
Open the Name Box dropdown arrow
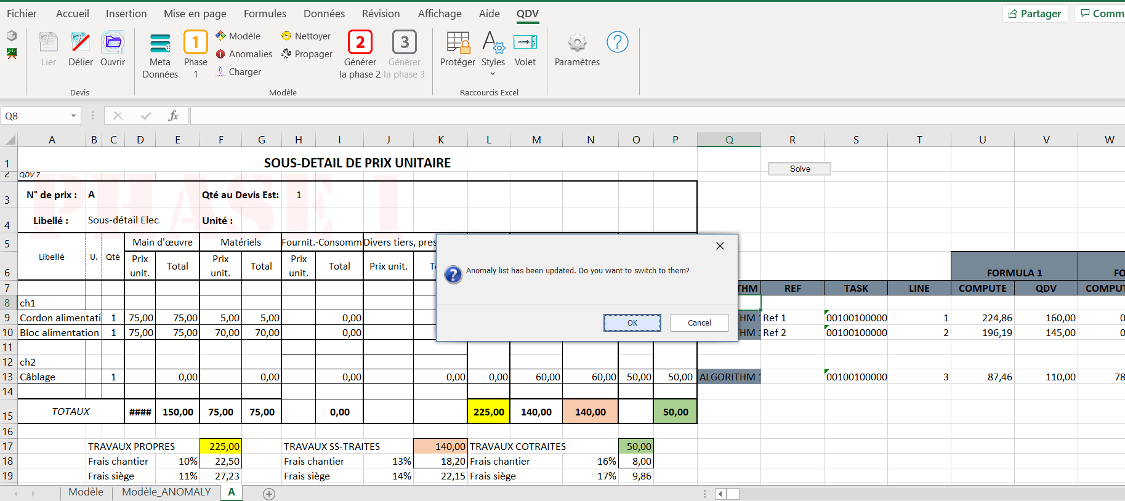(x=73, y=116)
